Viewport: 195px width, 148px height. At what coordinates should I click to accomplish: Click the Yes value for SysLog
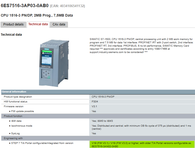(94, 133)
